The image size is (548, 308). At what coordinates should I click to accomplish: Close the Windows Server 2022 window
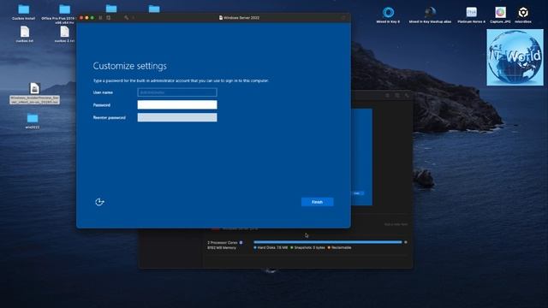[81, 17]
